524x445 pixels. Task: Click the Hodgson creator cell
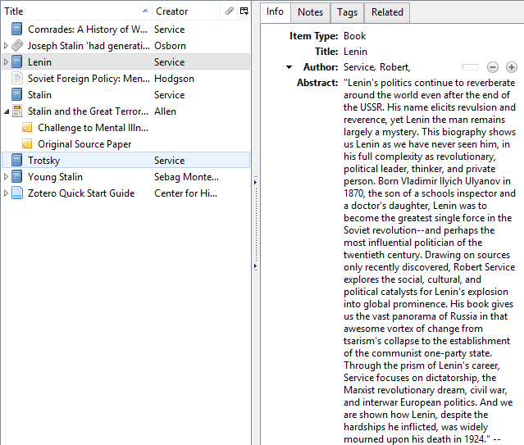tap(174, 79)
